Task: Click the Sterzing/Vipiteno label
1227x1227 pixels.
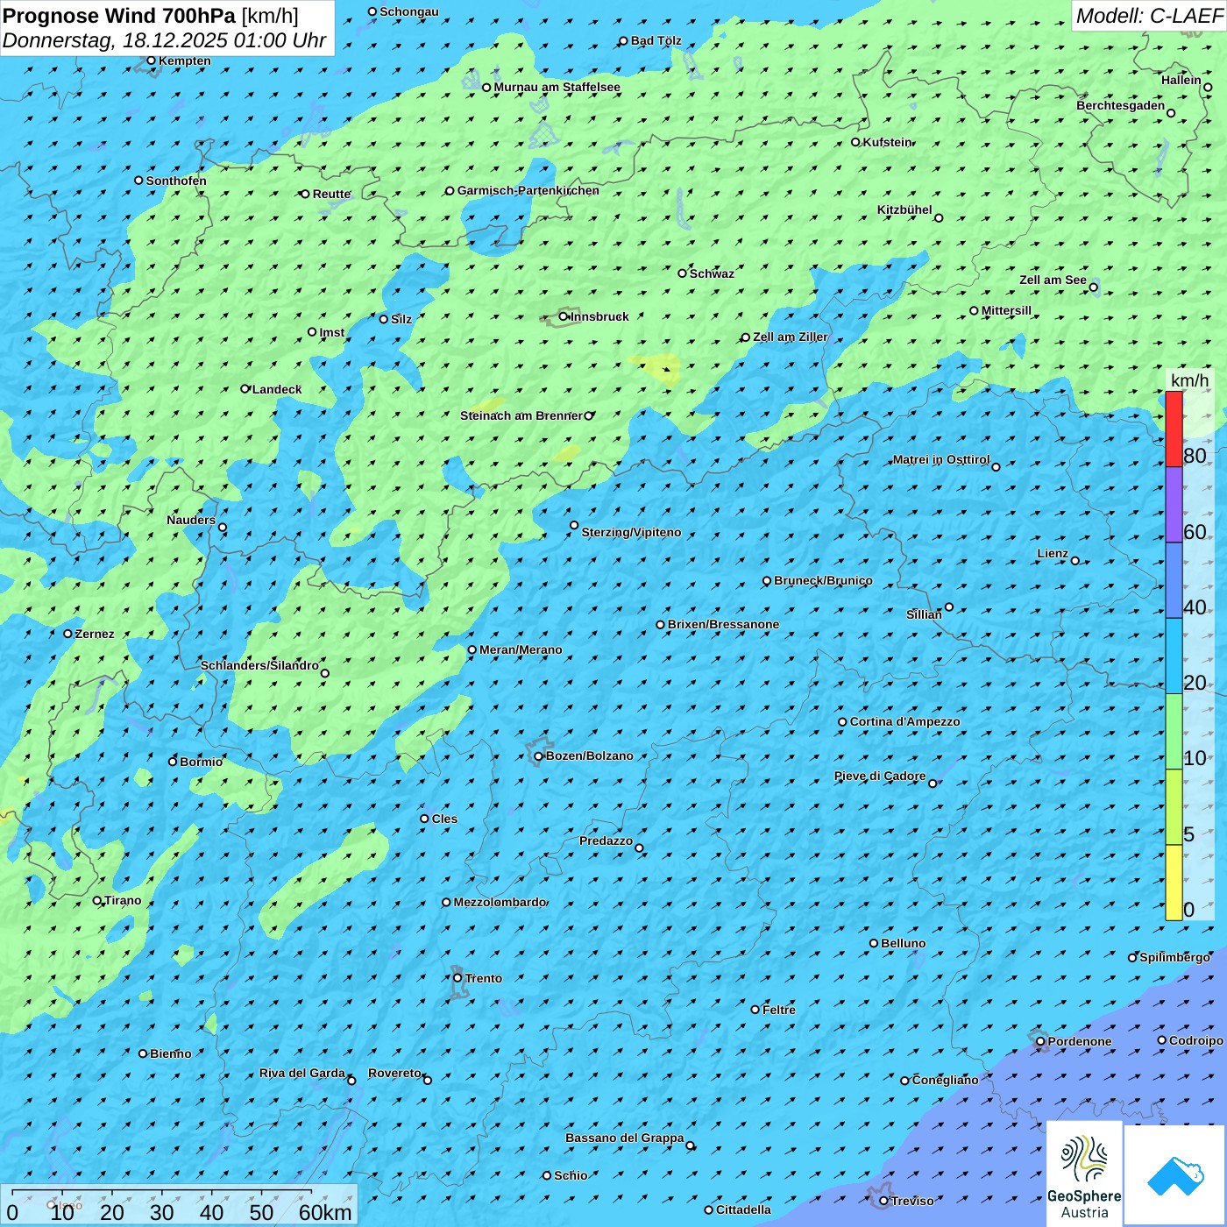Action: pyautogui.click(x=631, y=532)
